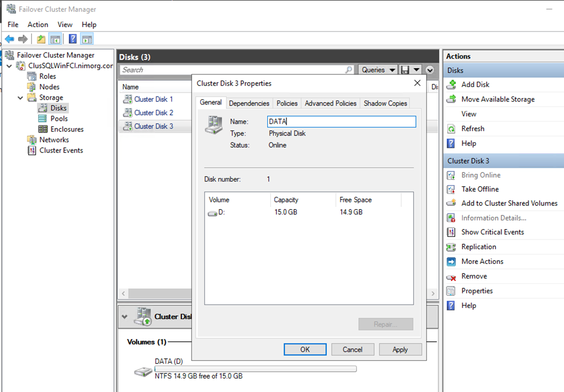Screen dimensions: 564x392
Task: Collapse the Storage tree node
Action: (x=20, y=98)
